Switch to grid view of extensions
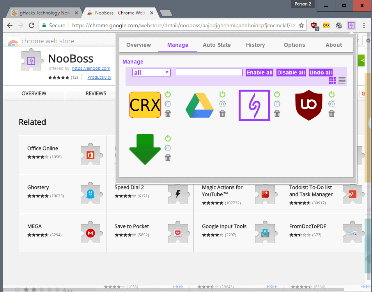372x292 pixels. 332,80
